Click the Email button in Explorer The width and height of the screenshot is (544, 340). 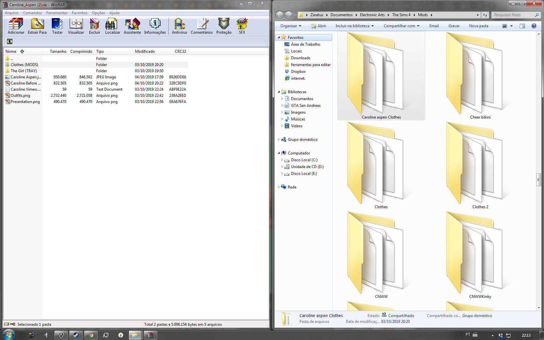tap(434, 26)
